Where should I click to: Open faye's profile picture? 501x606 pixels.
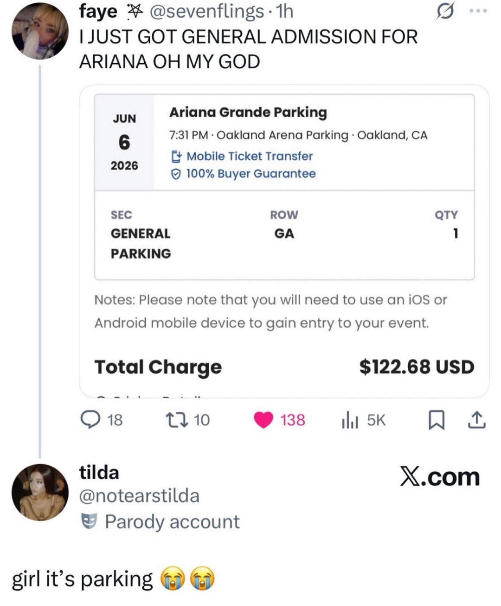pos(40,31)
